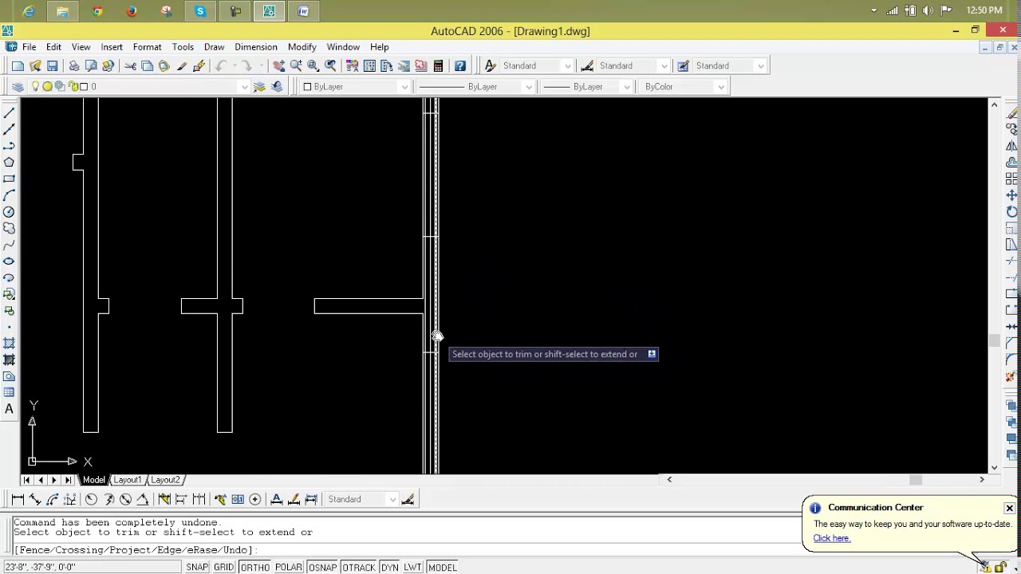Screen dimensions: 1021x574
Task: Select the Circle draw tool
Action: pyautogui.click(x=9, y=211)
